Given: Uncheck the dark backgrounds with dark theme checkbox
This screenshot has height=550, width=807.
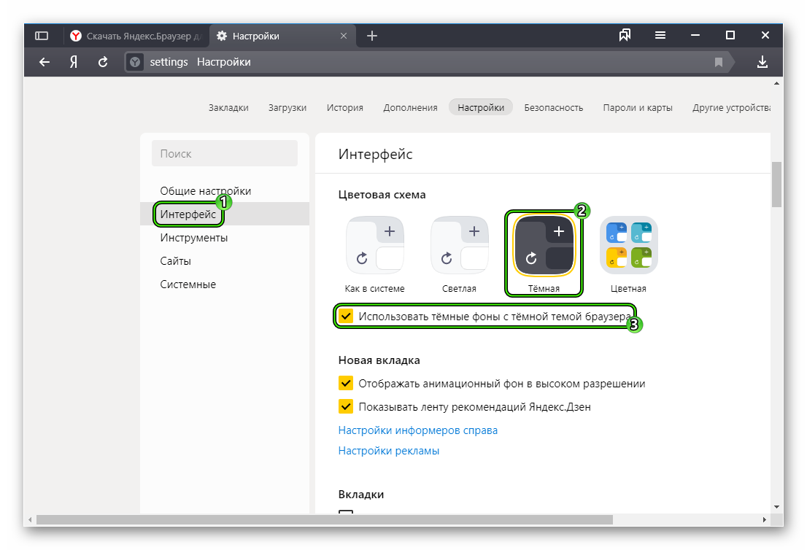Looking at the screenshot, I should click(x=346, y=317).
